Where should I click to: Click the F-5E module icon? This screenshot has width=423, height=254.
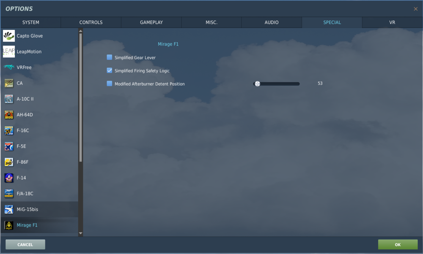[x=8, y=146]
